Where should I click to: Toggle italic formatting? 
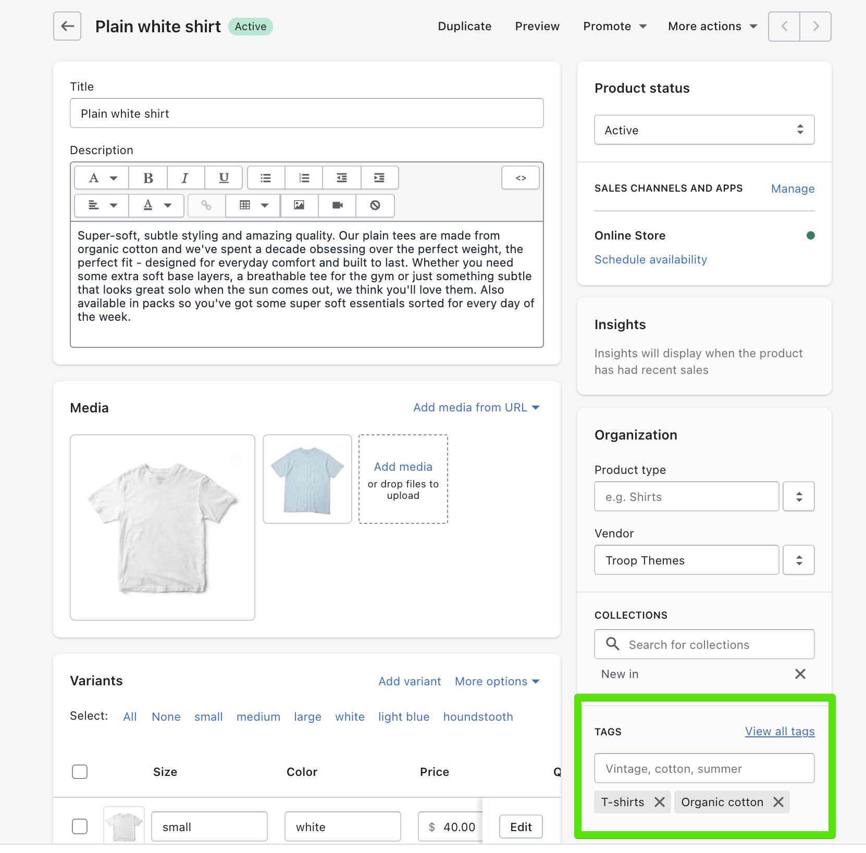[x=185, y=178]
